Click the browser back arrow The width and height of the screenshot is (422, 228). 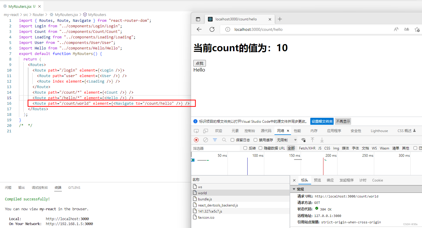[199, 29]
